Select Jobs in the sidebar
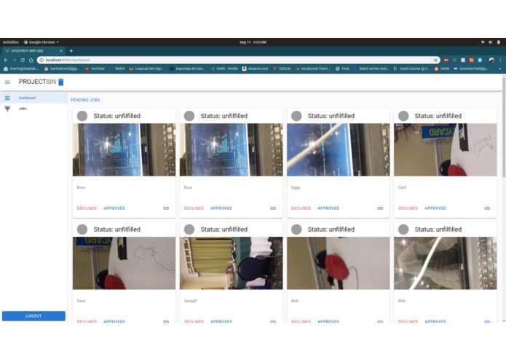 click(33, 109)
